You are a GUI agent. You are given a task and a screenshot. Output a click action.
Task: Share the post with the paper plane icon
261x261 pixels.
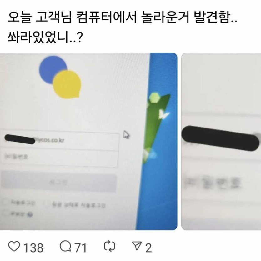[x=137, y=246]
